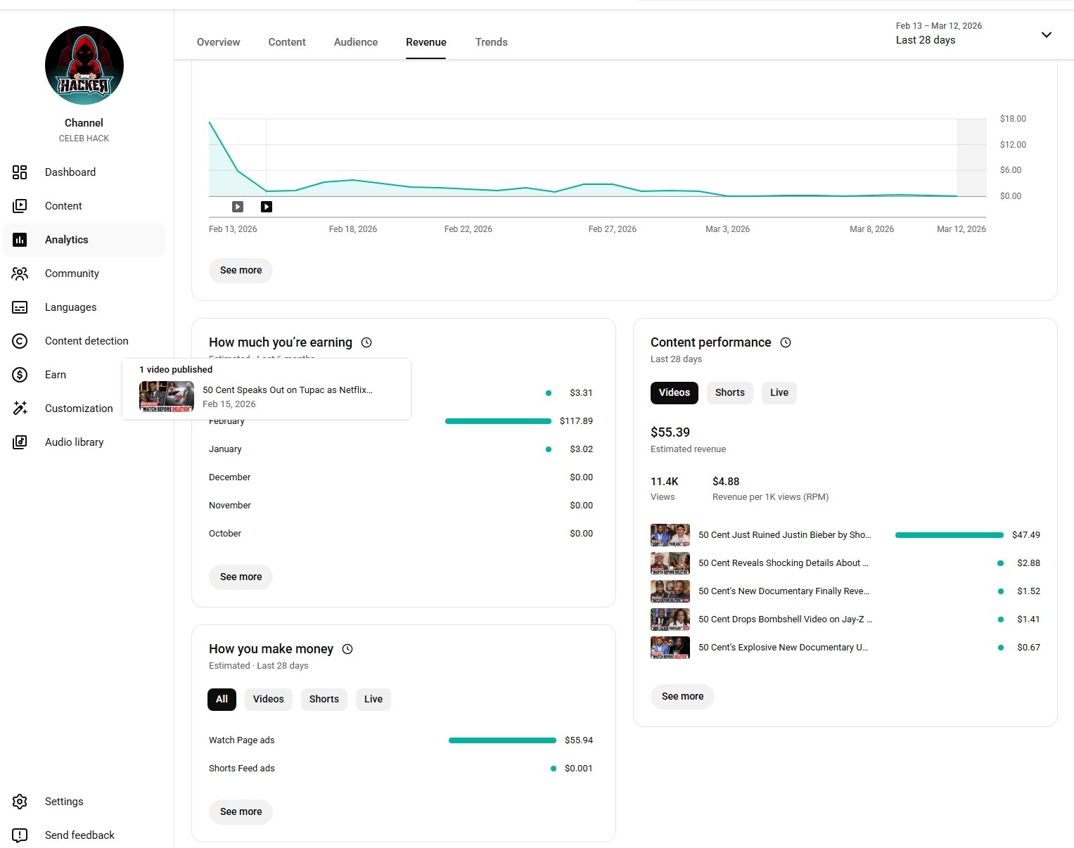Open Languages subtitles icon
The width and height of the screenshot is (1074, 848).
coord(20,307)
